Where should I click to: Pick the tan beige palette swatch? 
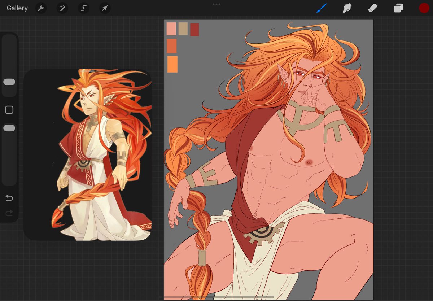point(183,29)
